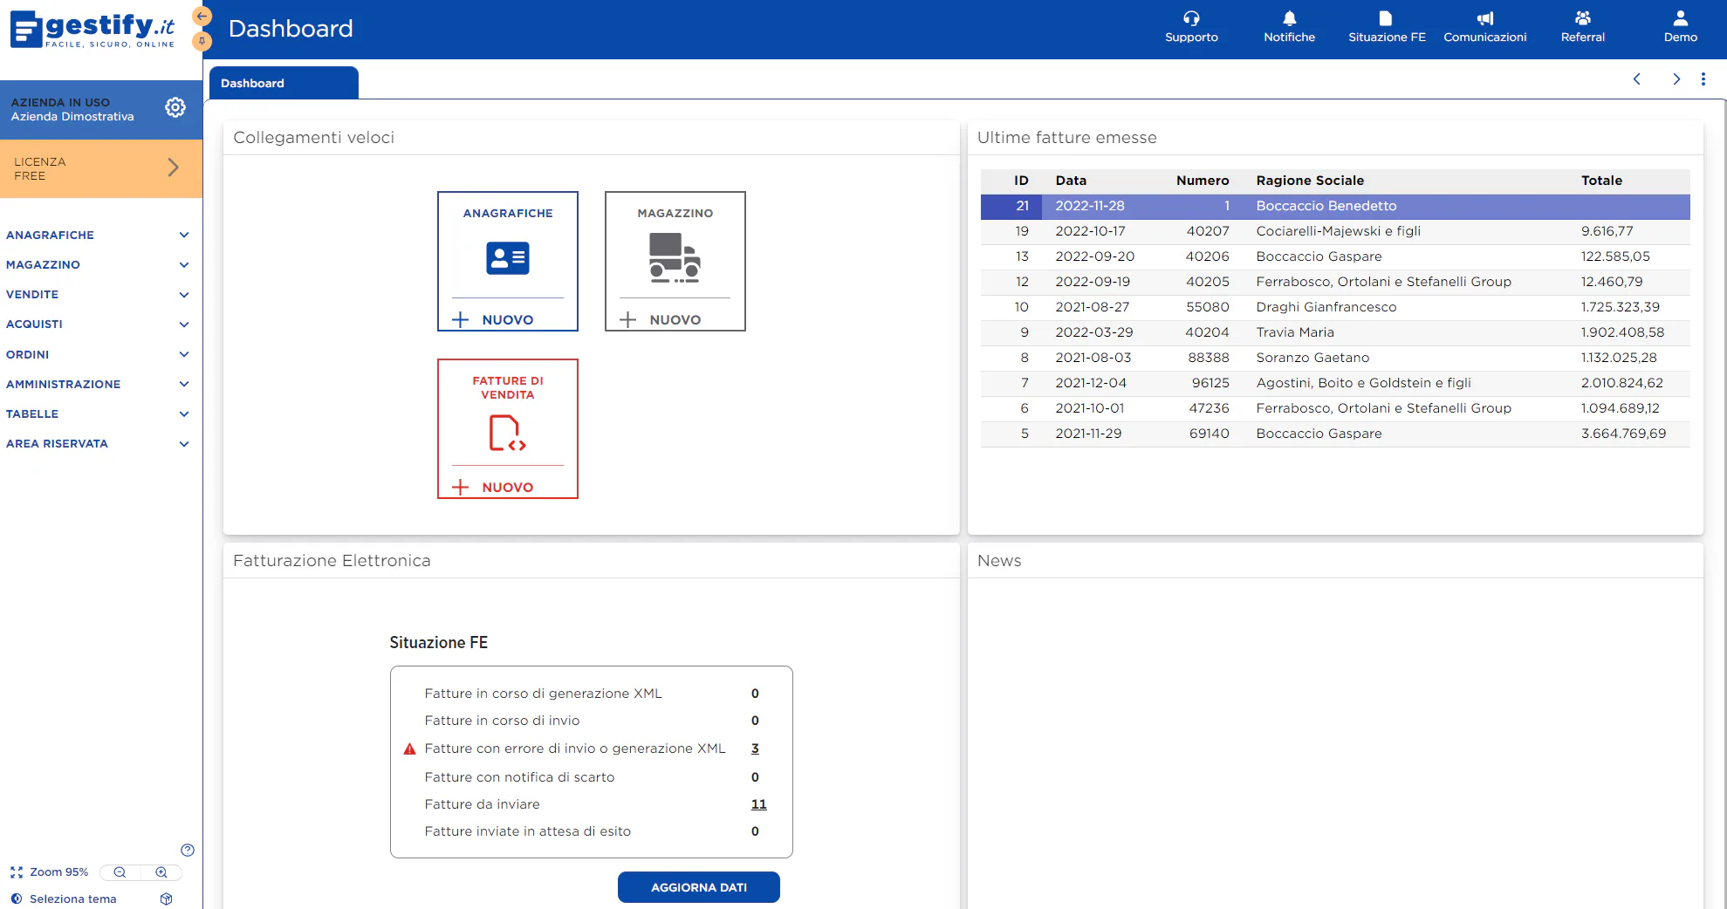Click plus icon in Anagrafiche card
The height and width of the screenshot is (909, 1727).
[x=461, y=320]
